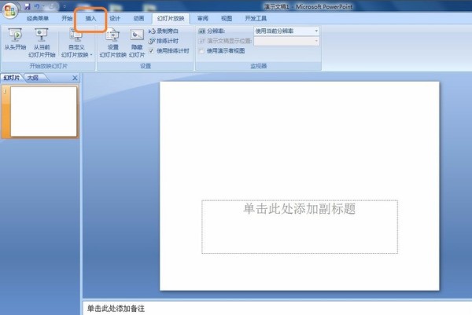The image size is (472, 315).
Task: Close the slides thumbnail pane
Action: (75, 78)
